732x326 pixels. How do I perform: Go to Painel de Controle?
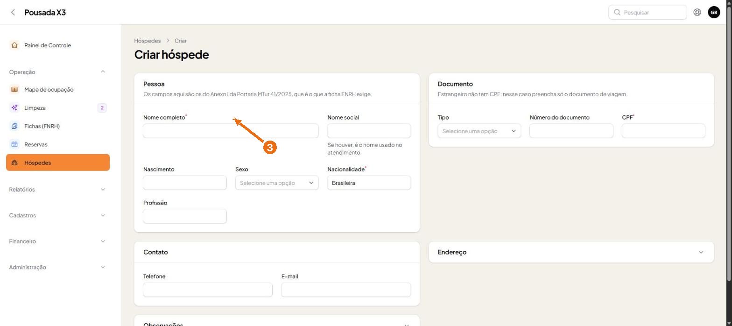(x=58, y=45)
